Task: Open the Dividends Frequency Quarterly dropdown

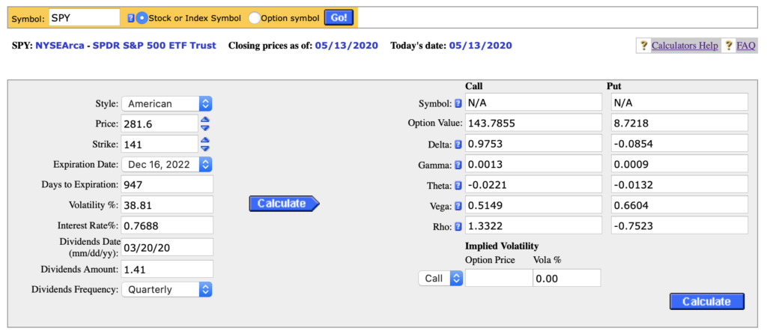Action: tap(167, 290)
